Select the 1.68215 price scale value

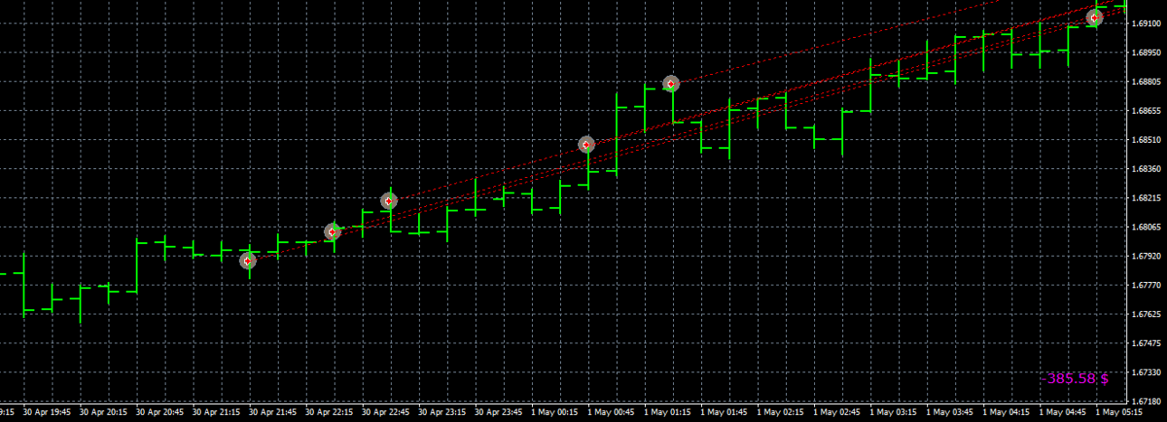click(1146, 198)
